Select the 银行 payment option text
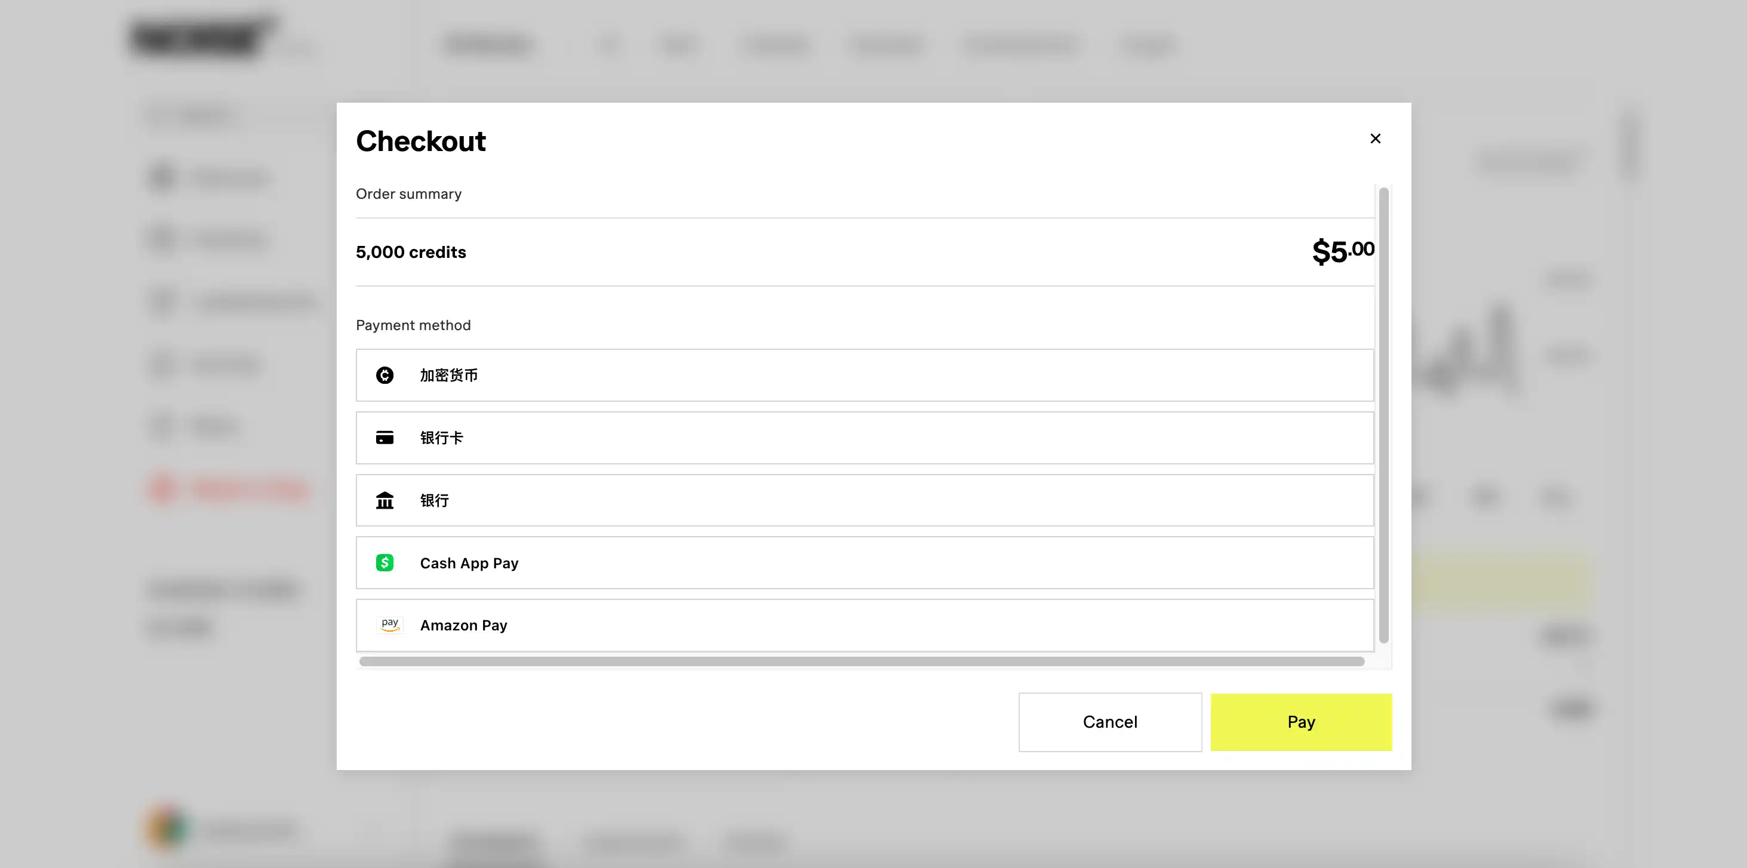The width and height of the screenshot is (1747, 868). point(435,500)
